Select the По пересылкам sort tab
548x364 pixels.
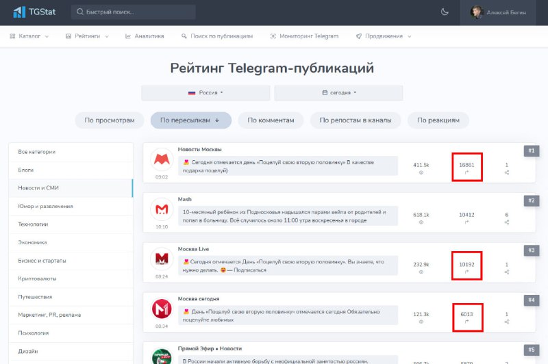point(191,120)
